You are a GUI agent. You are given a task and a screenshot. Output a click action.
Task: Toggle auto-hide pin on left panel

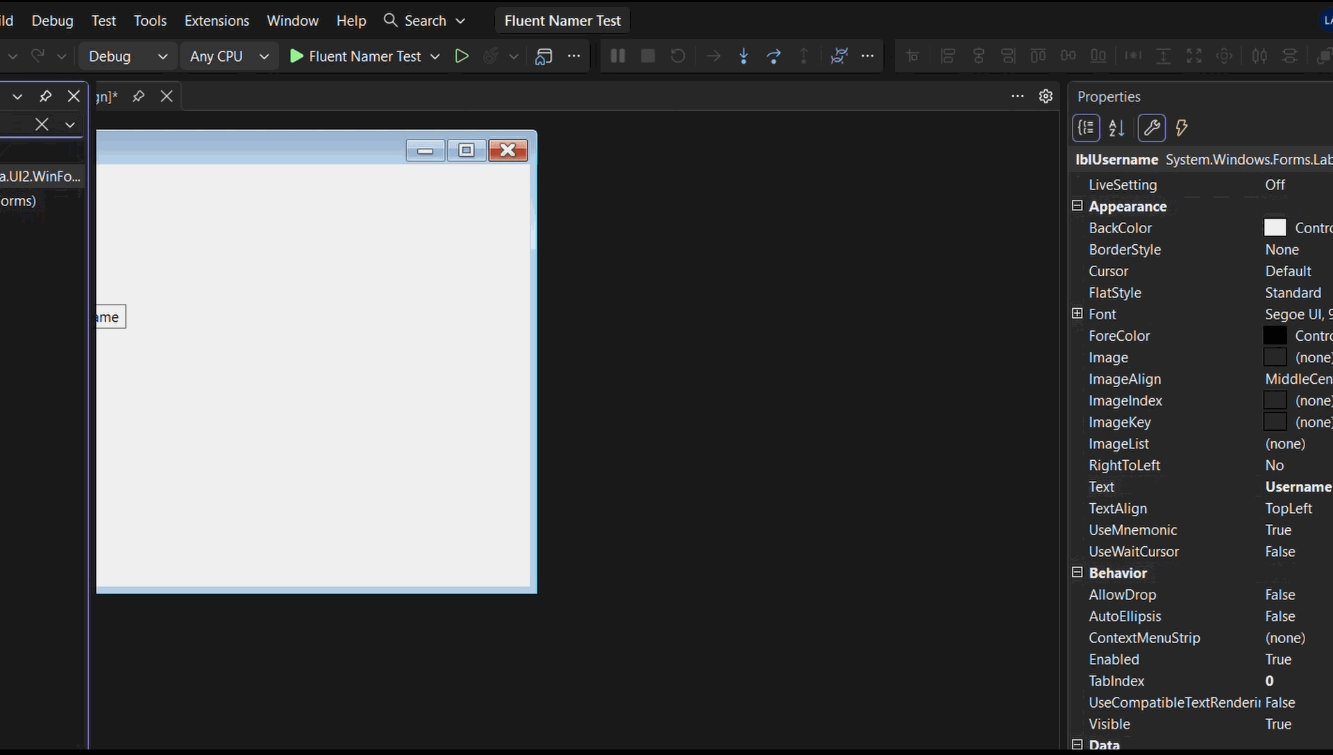45,96
